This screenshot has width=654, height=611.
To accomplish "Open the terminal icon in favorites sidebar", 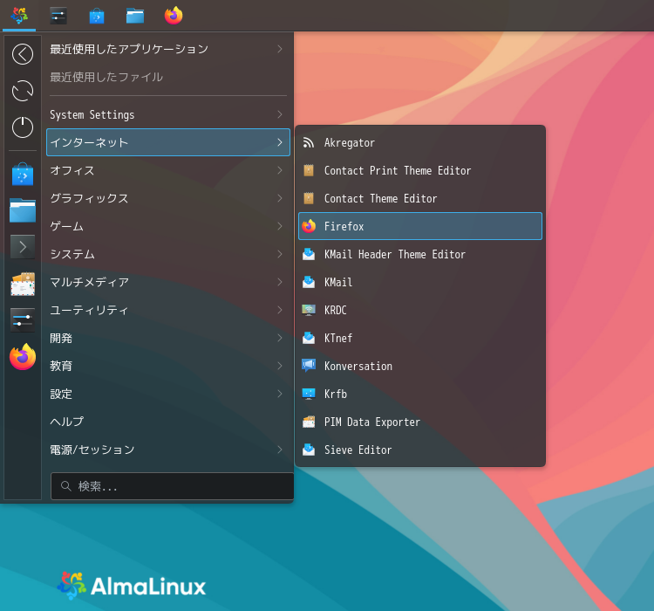I will tap(23, 247).
